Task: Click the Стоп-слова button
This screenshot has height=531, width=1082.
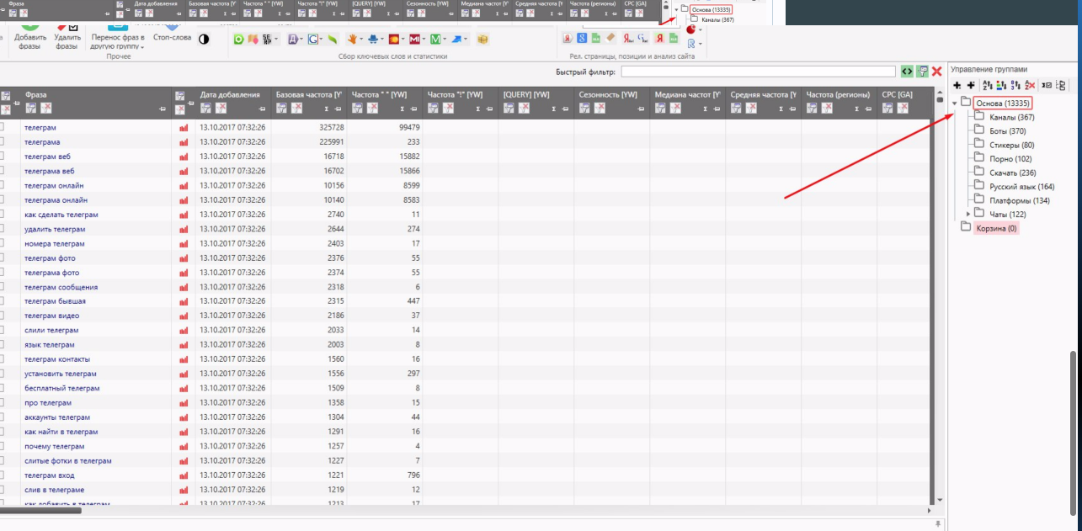Action: pos(173,38)
